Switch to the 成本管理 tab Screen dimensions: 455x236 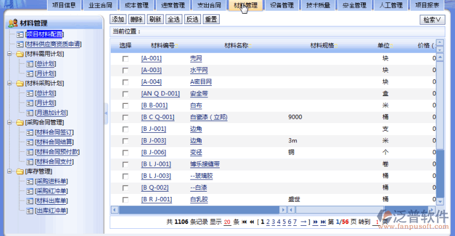137,5
